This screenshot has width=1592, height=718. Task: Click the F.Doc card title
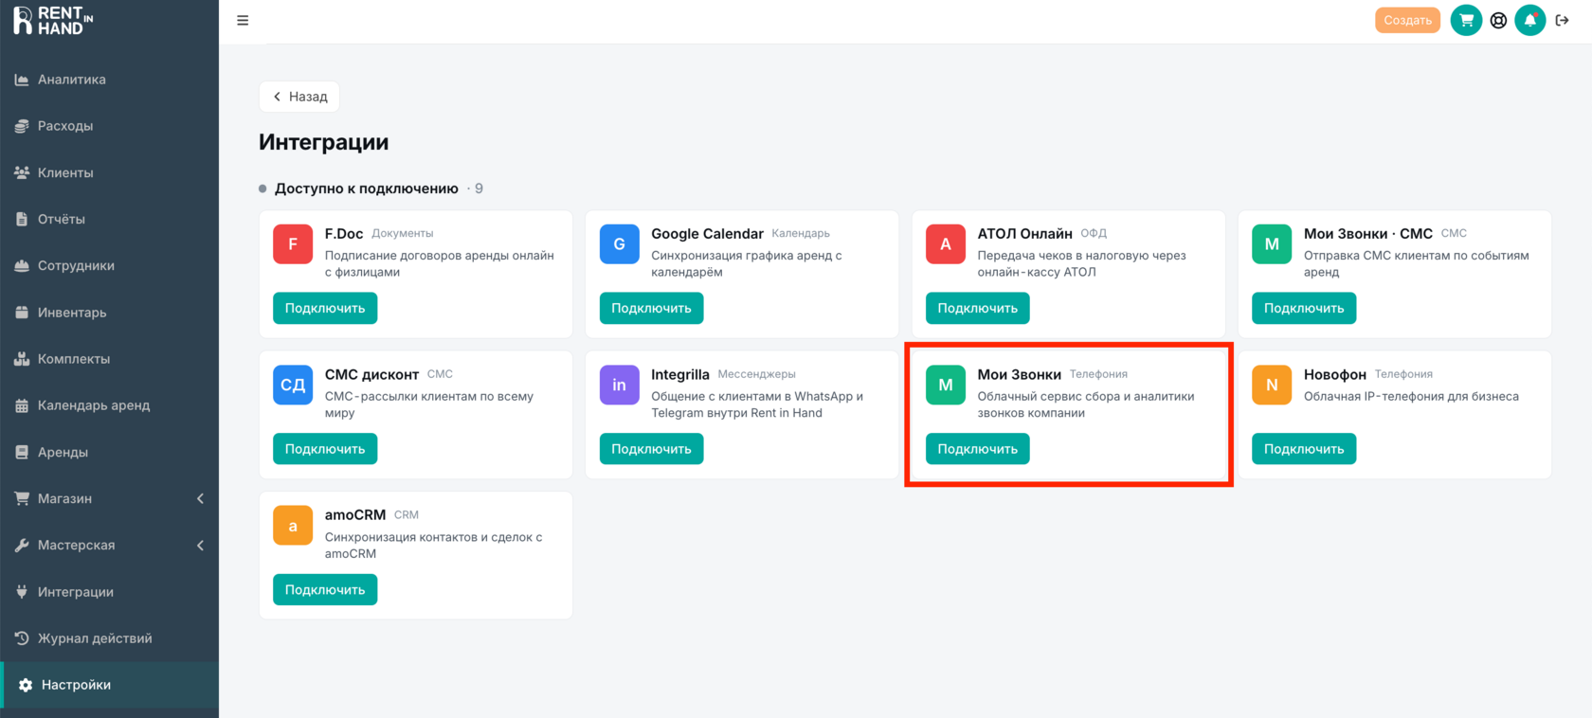(x=344, y=234)
